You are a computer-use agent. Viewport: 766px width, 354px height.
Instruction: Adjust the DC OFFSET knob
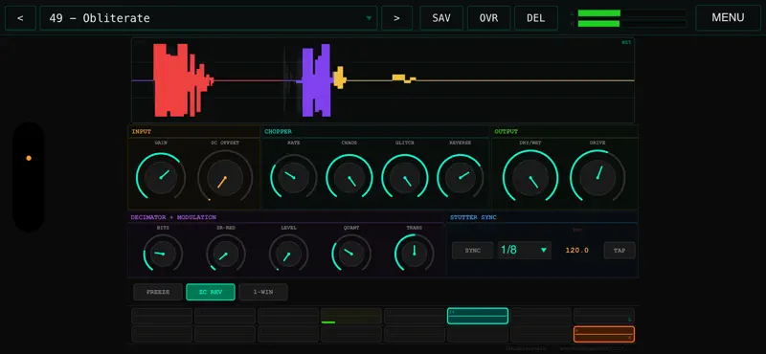(x=225, y=177)
